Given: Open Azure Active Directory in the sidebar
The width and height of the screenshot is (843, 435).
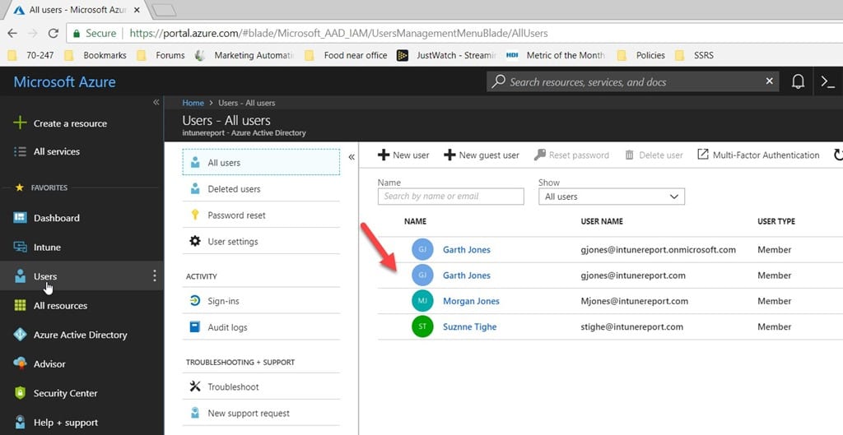Looking at the screenshot, I should [80, 335].
